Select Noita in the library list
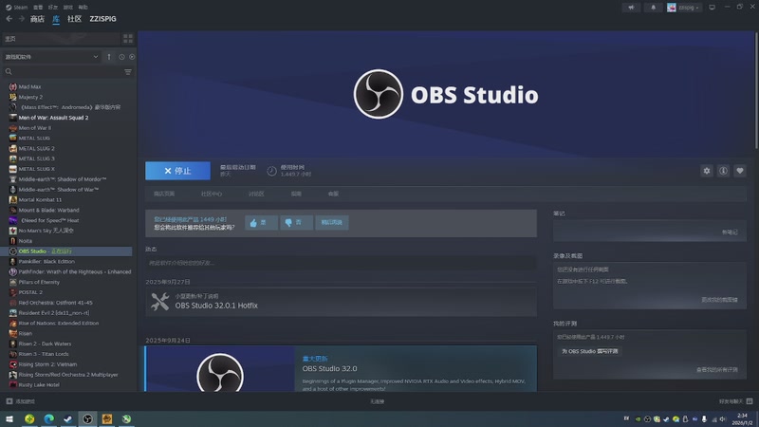 [x=26, y=241]
